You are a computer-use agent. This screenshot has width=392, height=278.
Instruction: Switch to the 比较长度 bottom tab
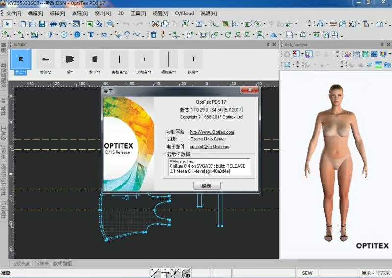tap(21, 263)
